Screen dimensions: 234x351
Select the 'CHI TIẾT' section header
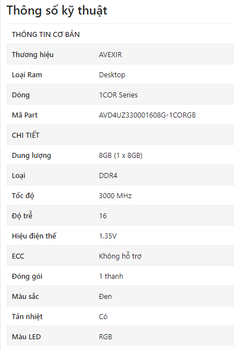tap(26, 135)
